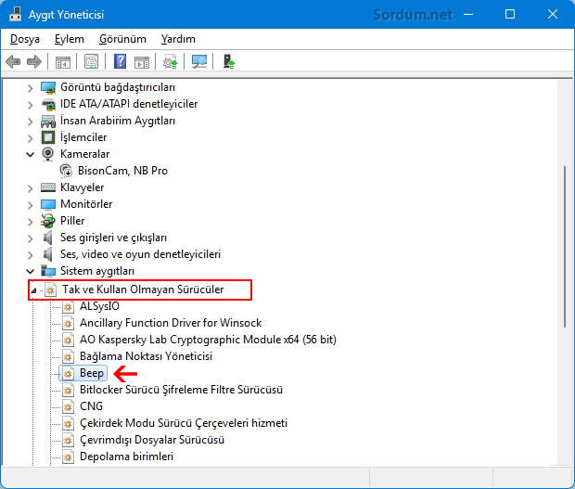Collapse Tak ve Kullan Olmayan Sürücüler node
The image size is (575, 489).
33,290
